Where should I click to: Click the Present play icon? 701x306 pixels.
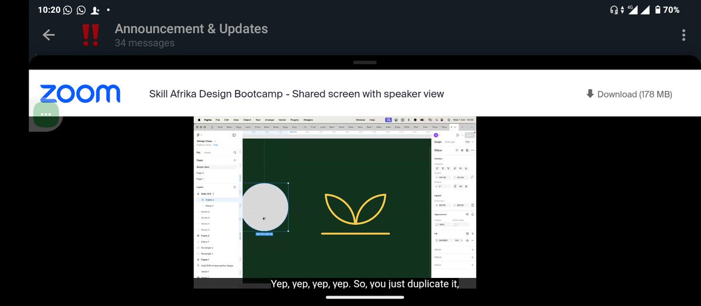point(457,135)
